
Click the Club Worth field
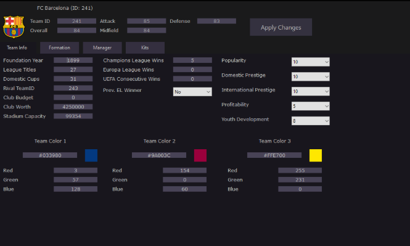click(x=73, y=107)
